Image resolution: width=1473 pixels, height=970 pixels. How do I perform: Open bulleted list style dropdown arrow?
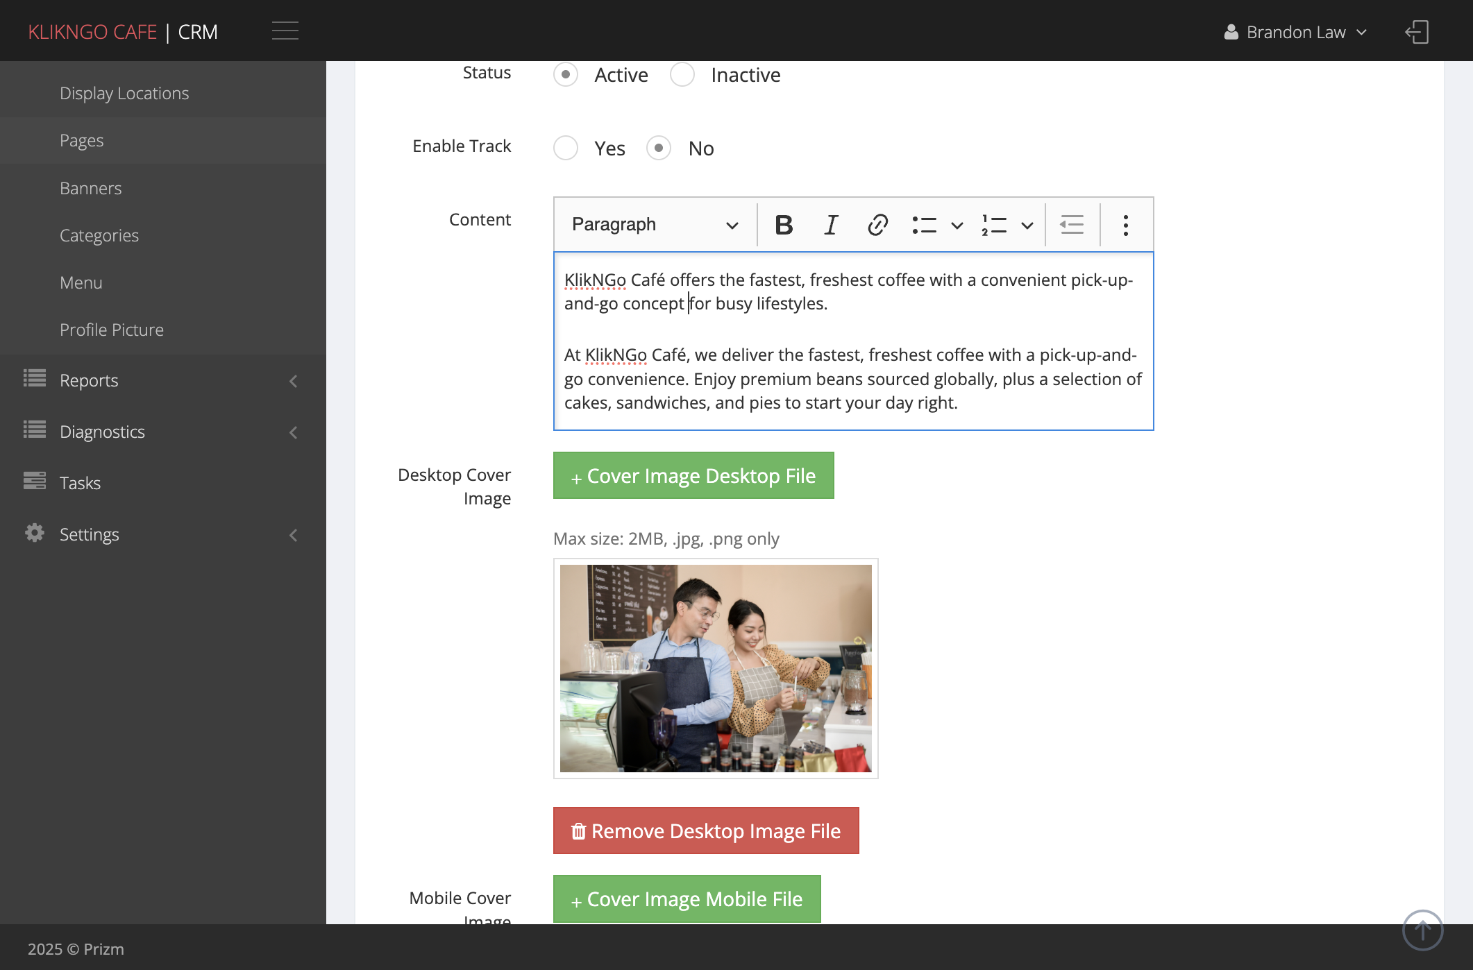point(957,226)
